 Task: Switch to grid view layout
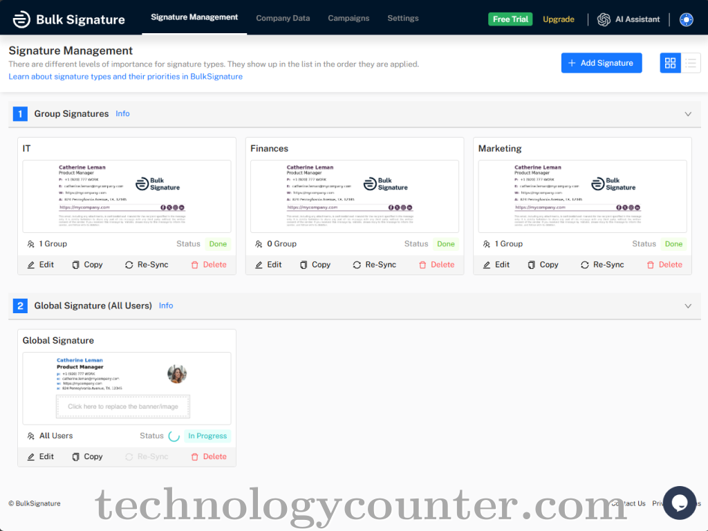pyautogui.click(x=670, y=63)
